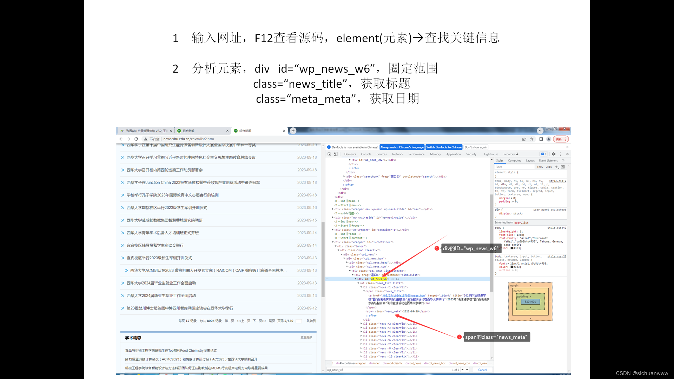Reload the page with the refresh icon
This screenshot has height=379, width=674.
coord(136,139)
